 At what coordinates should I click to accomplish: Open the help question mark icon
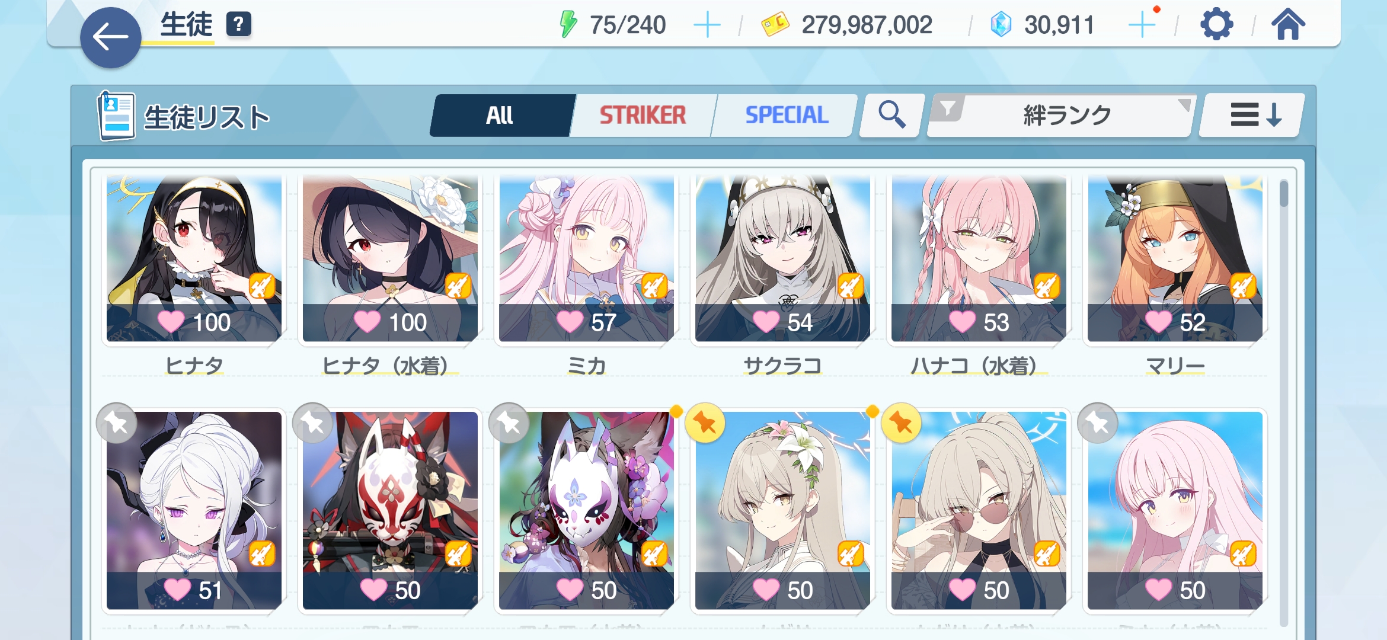pos(238,24)
